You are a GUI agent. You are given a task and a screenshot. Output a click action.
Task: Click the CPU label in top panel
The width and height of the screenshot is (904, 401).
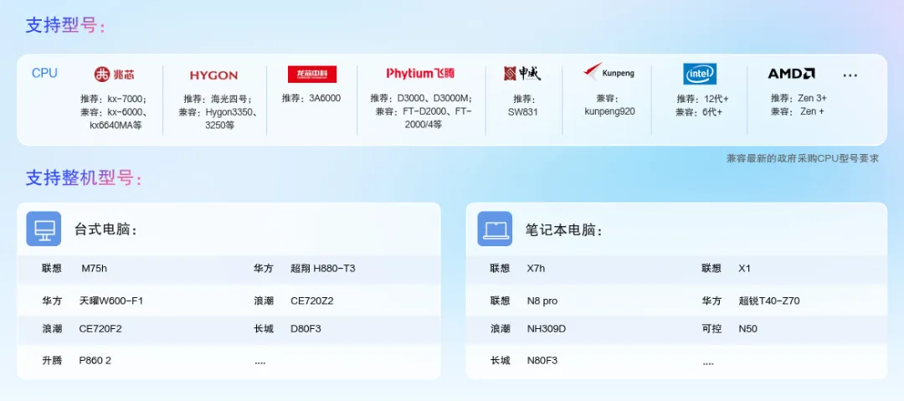coord(44,74)
